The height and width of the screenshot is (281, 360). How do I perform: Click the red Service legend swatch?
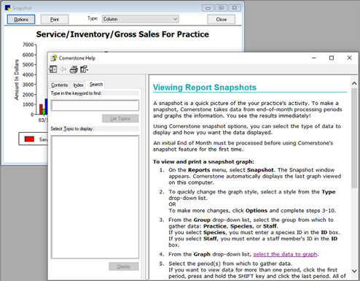(29, 139)
